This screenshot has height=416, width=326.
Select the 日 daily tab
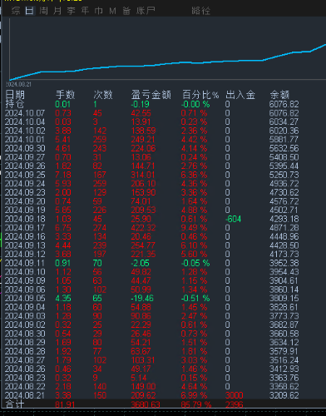pos(30,11)
